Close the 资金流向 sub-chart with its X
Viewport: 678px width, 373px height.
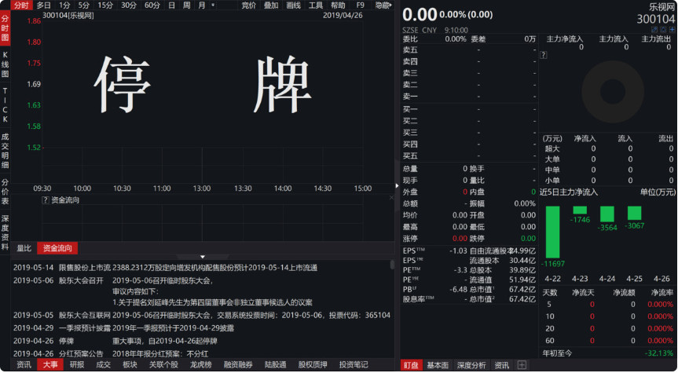click(391, 198)
